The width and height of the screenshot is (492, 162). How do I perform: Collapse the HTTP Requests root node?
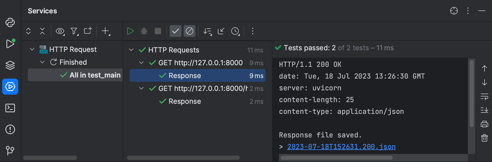point(131,50)
